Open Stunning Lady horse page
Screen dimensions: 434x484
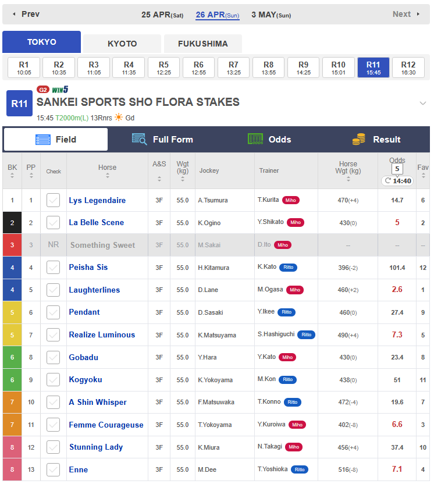96,447
